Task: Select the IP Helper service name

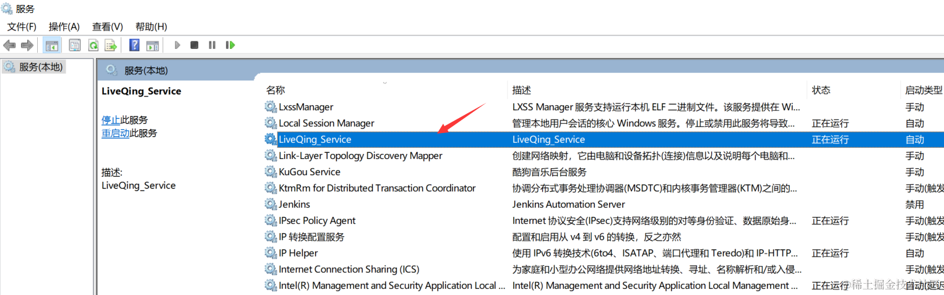Action: (x=298, y=253)
